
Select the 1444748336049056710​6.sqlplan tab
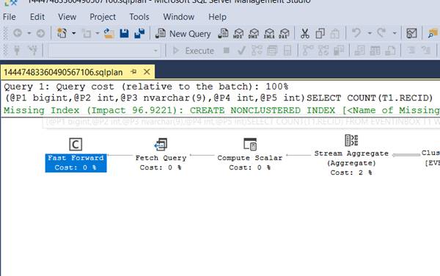(x=63, y=73)
